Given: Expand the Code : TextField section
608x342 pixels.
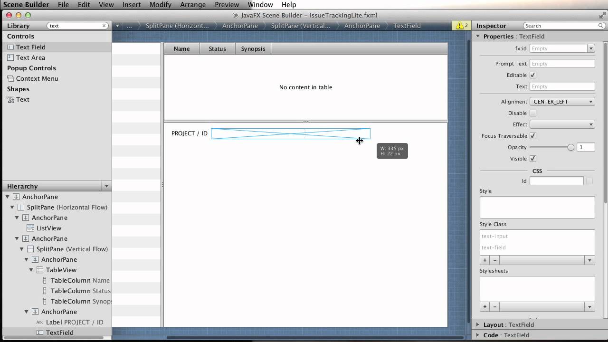Looking at the screenshot, I should click(478, 335).
